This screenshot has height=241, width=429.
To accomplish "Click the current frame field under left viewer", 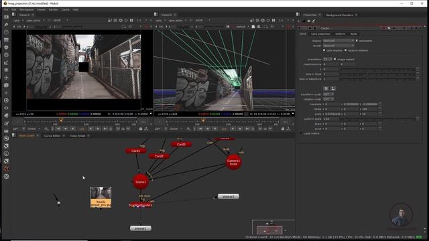I will pos(82,129).
